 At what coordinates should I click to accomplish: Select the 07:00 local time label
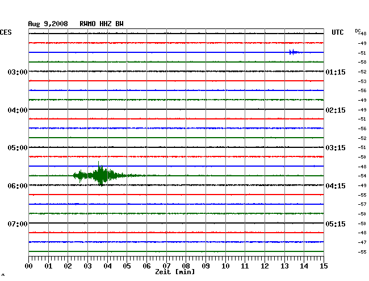point(18,224)
